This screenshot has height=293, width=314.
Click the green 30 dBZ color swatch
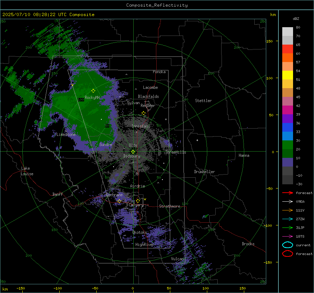(287, 145)
